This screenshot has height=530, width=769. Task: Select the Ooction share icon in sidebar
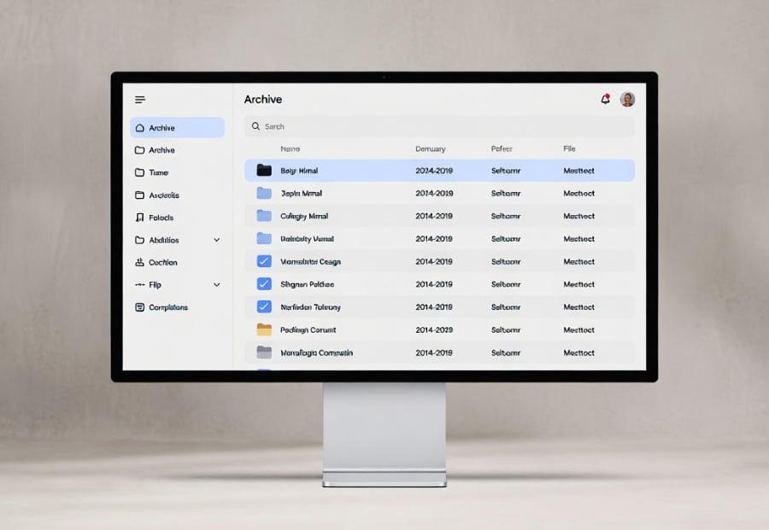(139, 262)
